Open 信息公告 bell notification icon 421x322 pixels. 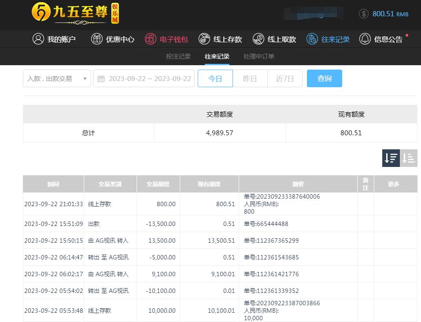[365, 39]
